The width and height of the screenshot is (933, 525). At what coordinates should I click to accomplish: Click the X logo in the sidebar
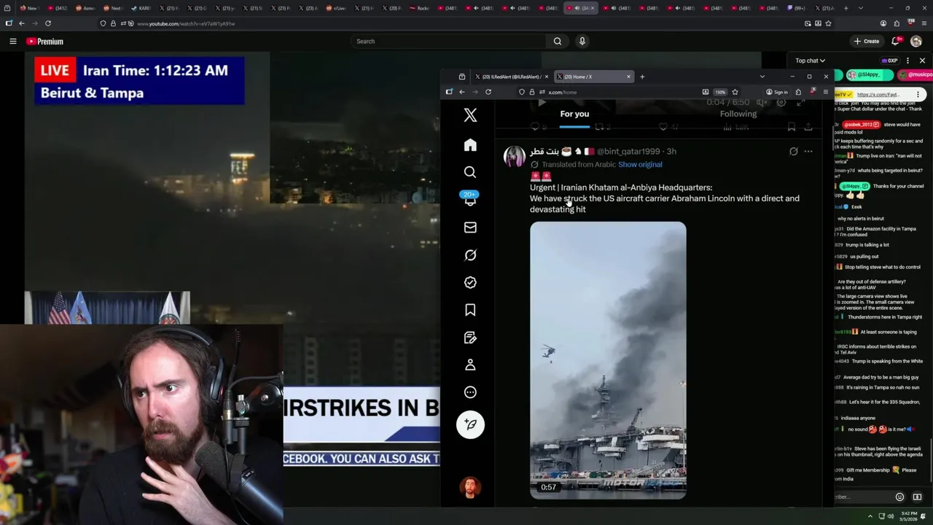coord(470,115)
